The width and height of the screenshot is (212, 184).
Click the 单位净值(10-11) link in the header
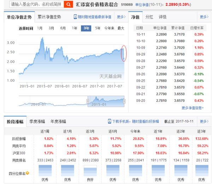pos(142,5)
